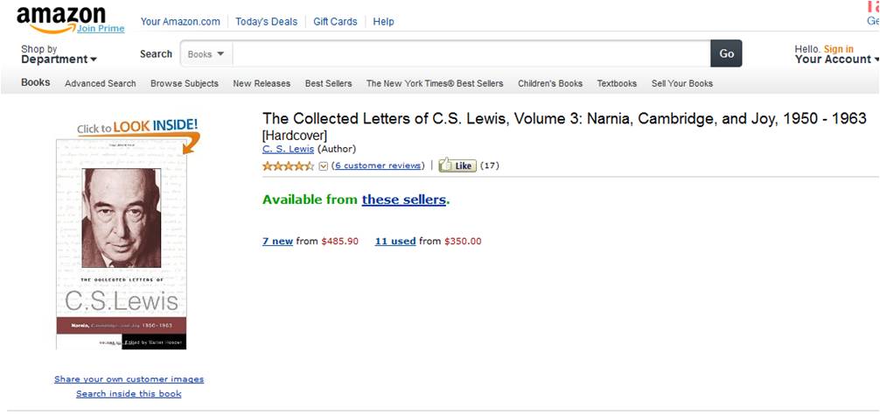View the 11 used offers
Image resolution: width=880 pixels, height=415 pixels.
tap(395, 242)
